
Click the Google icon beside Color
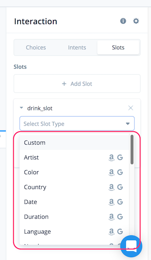[120, 172]
